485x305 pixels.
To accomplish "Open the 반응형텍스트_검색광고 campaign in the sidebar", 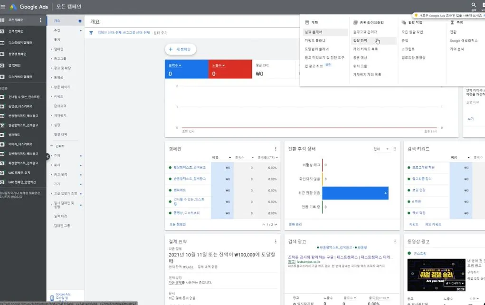I will click(23, 125).
